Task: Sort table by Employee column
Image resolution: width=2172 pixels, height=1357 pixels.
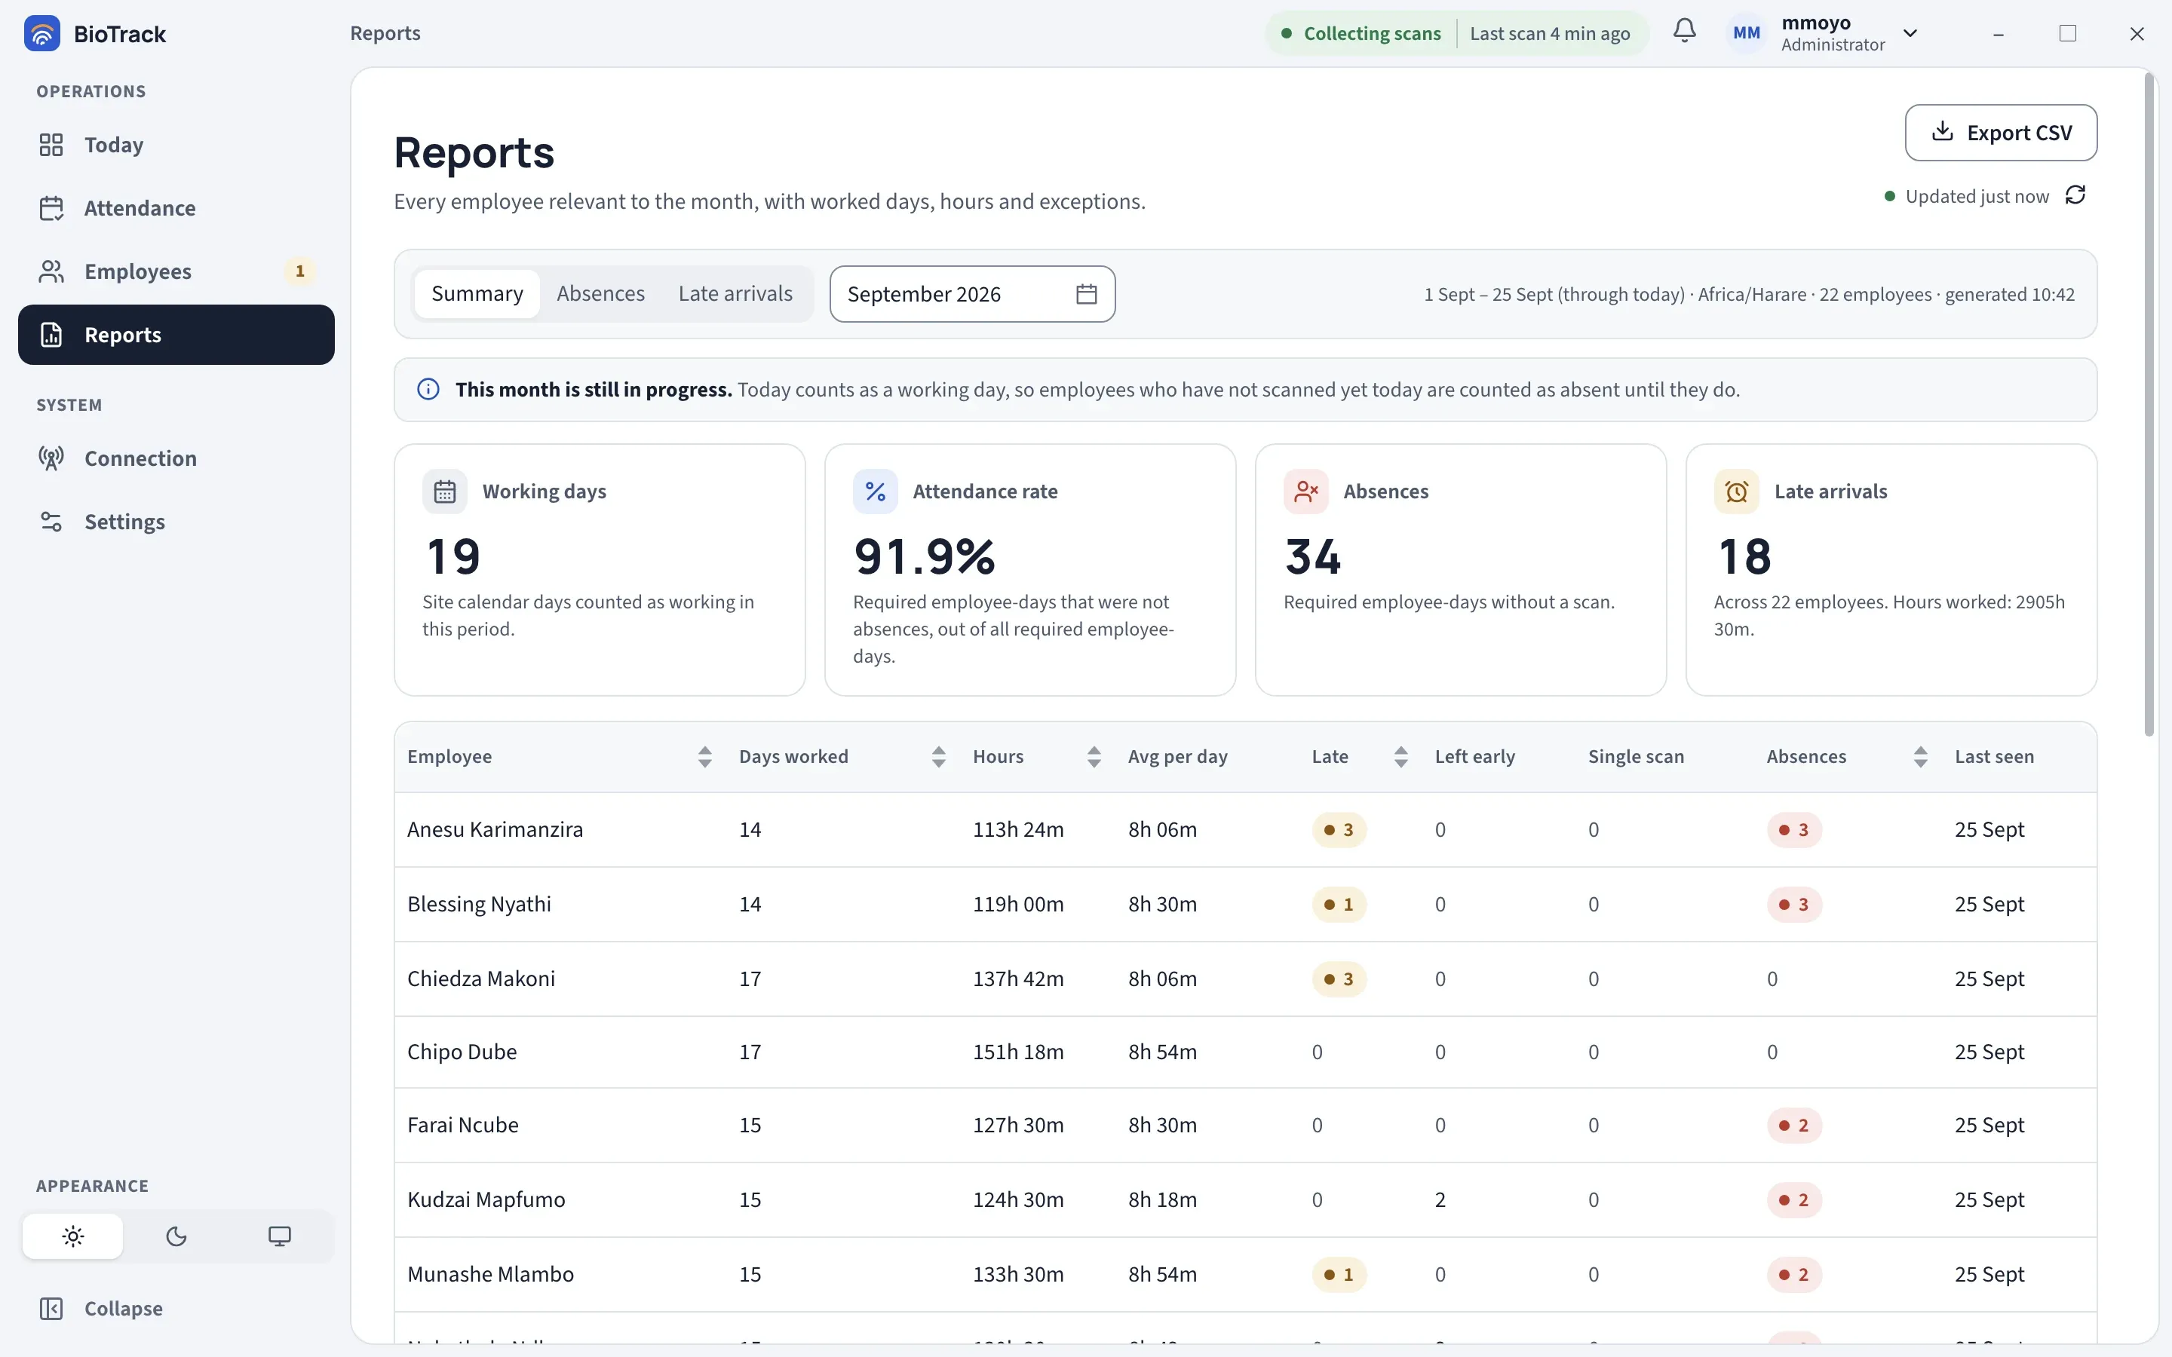Action: [704, 757]
